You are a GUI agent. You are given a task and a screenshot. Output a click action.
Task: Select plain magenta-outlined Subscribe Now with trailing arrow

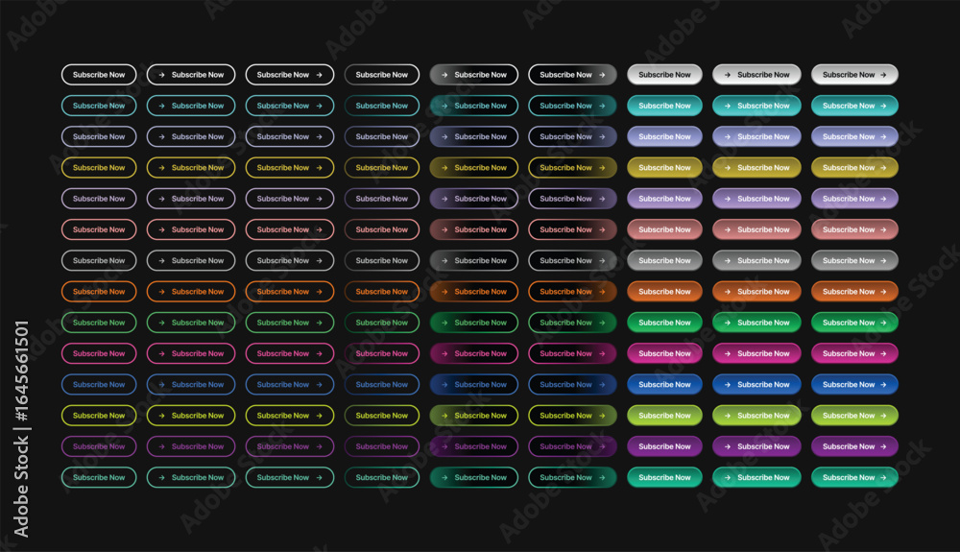(x=290, y=353)
